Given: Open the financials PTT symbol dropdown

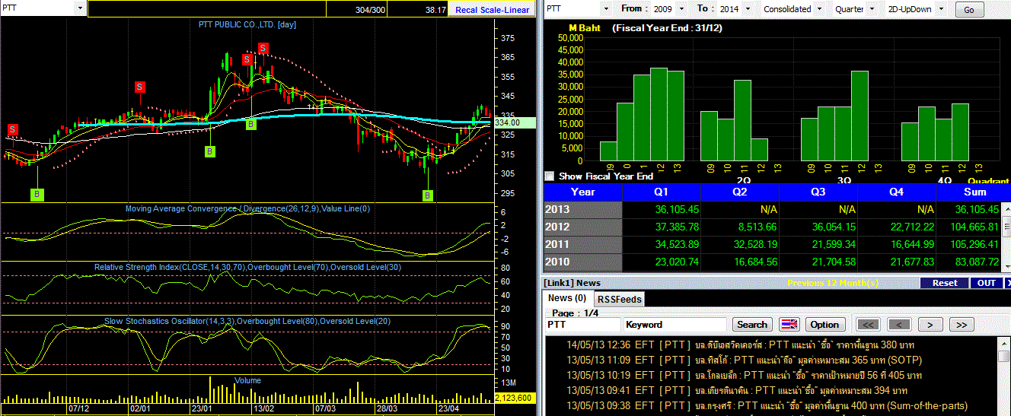Looking at the screenshot, I should pyautogui.click(x=606, y=9).
